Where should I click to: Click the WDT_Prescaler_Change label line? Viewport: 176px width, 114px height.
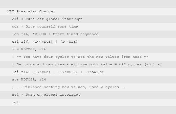pyautogui.click(x=31, y=12)
